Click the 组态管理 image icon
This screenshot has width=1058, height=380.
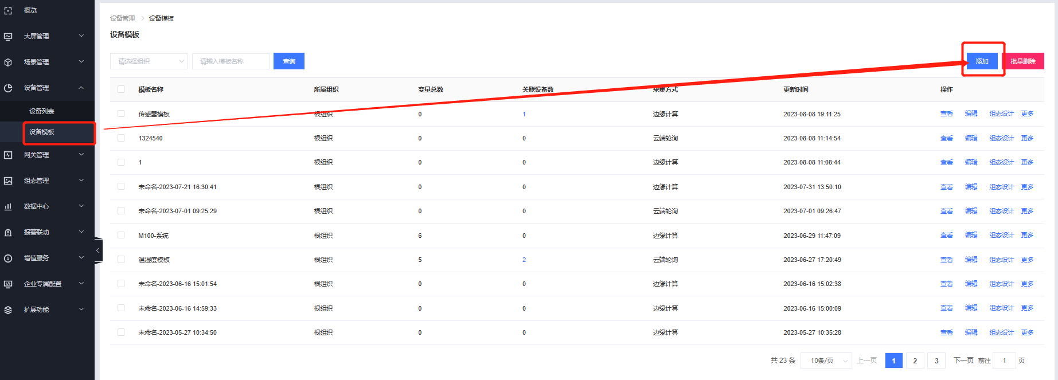[8, 181]
